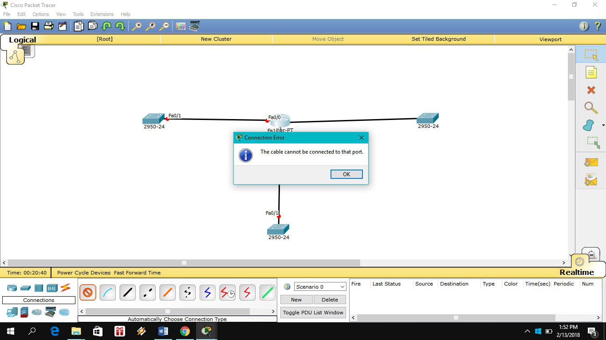Click the Delete scenario button
Image resolution: width=606 pixels, height=340 pixels.
330,300
